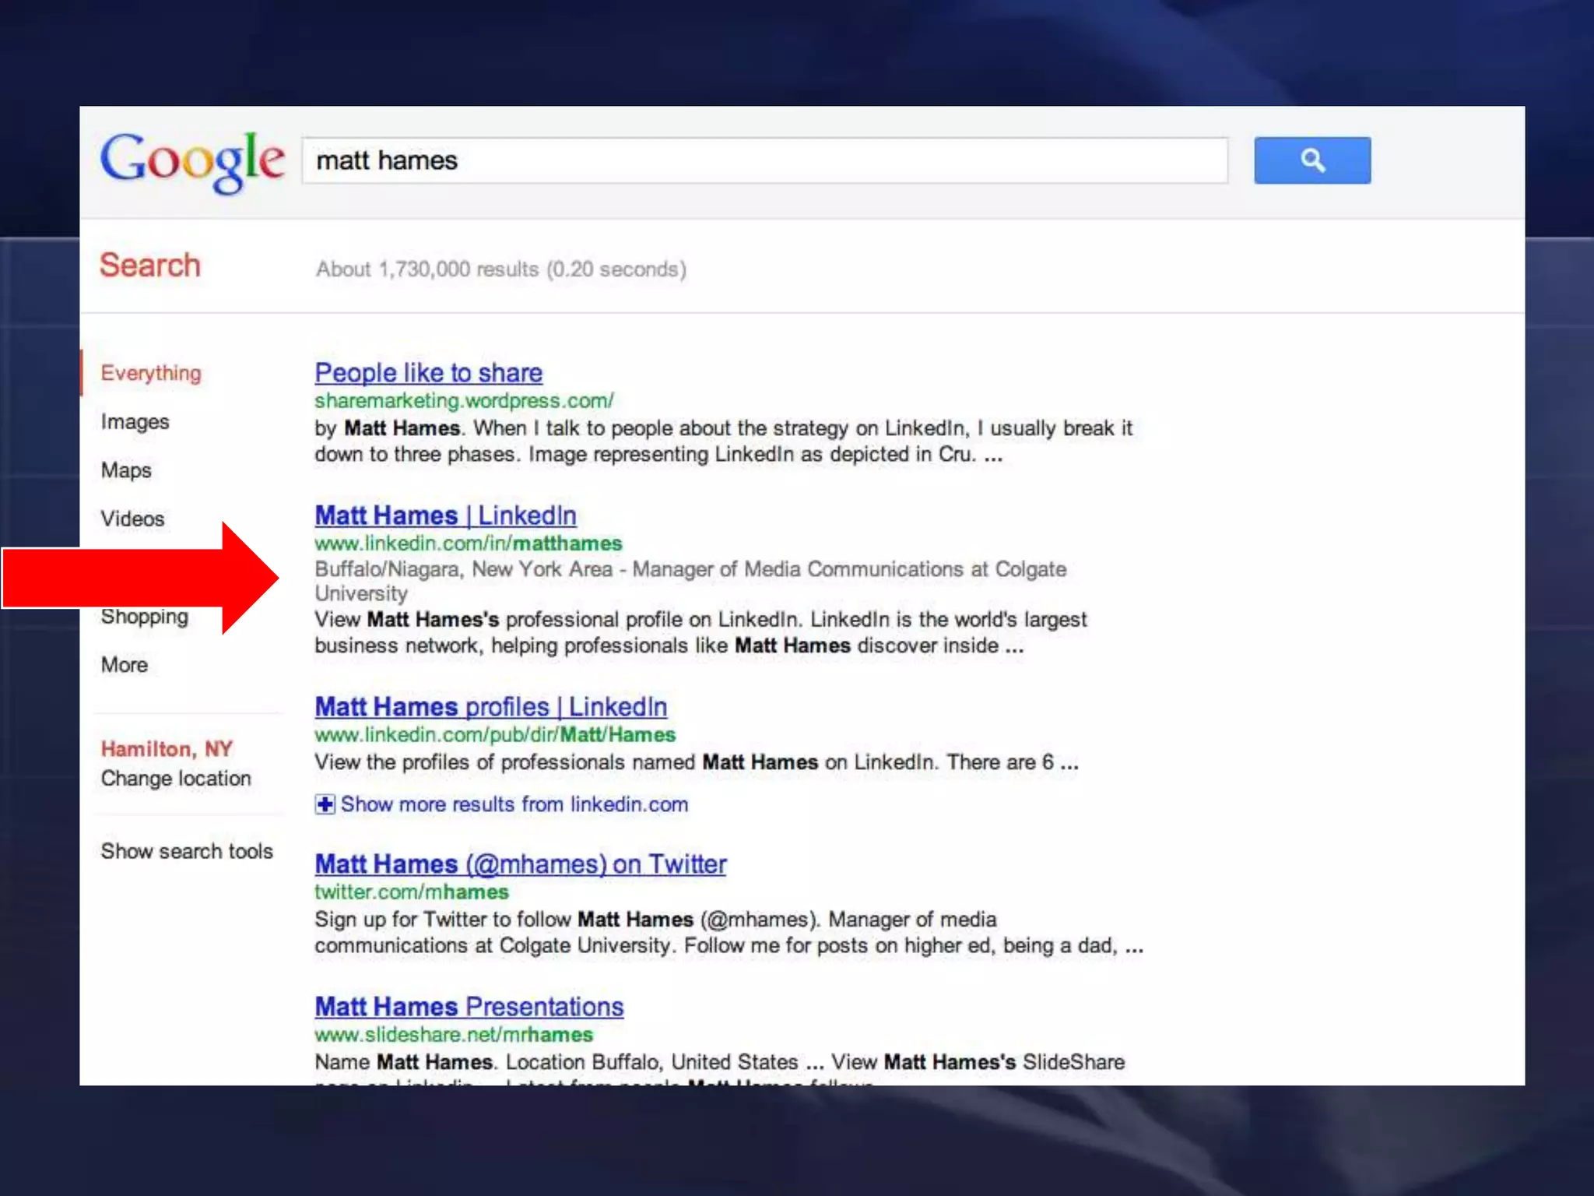This screenshot has height=1196, width=1594.
Task: Open People like to share result
Action: coord(428,373)
